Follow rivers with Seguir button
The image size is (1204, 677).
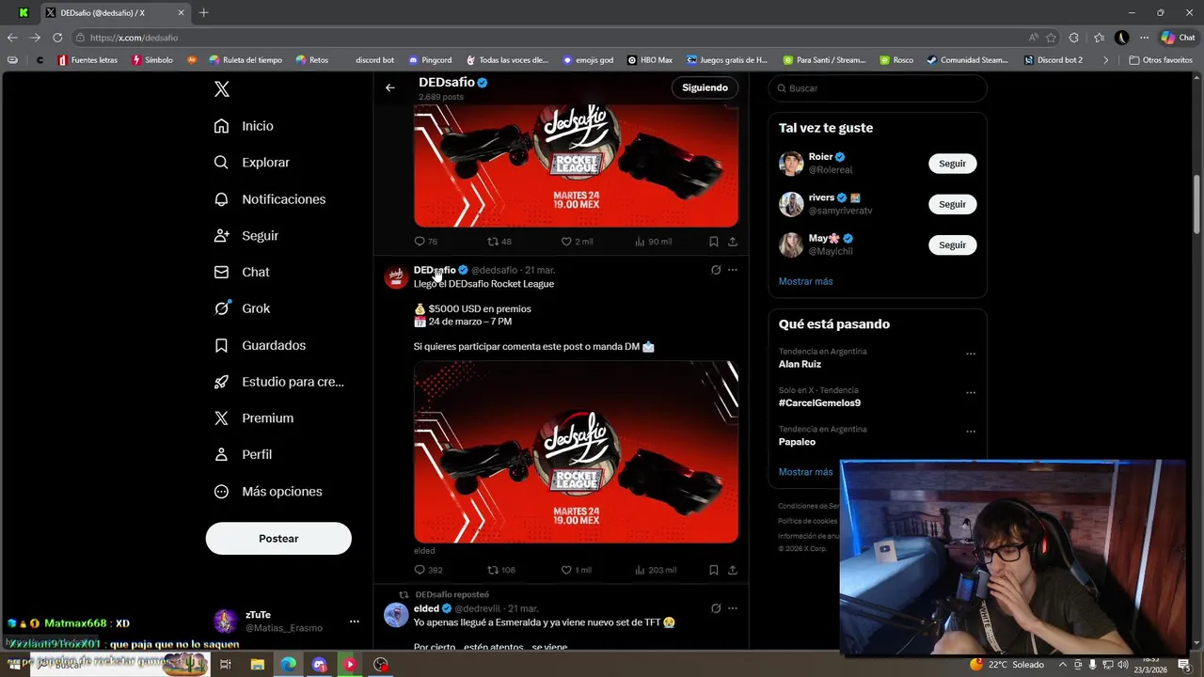[952, 204]
